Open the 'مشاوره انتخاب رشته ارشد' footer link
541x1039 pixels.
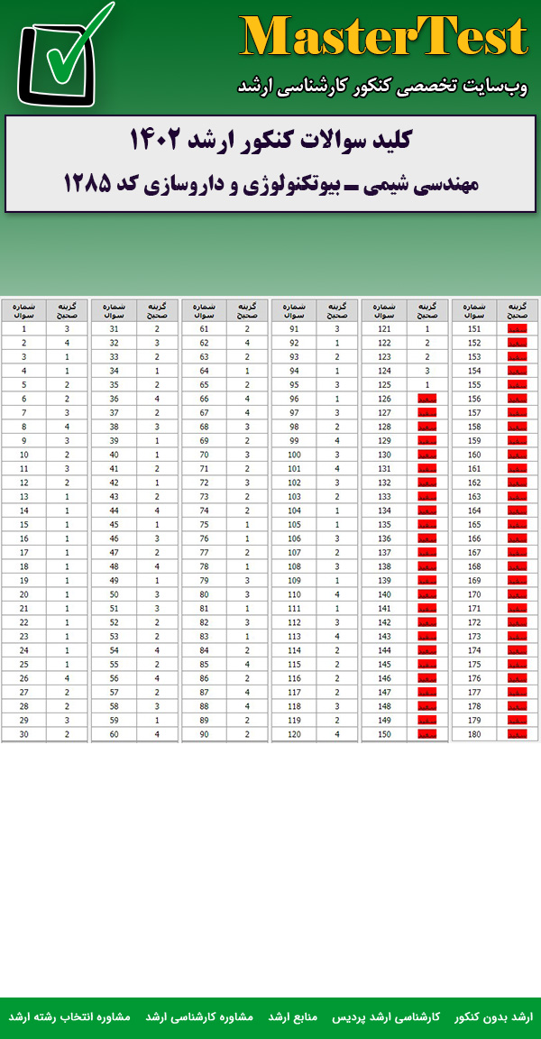70,1016
